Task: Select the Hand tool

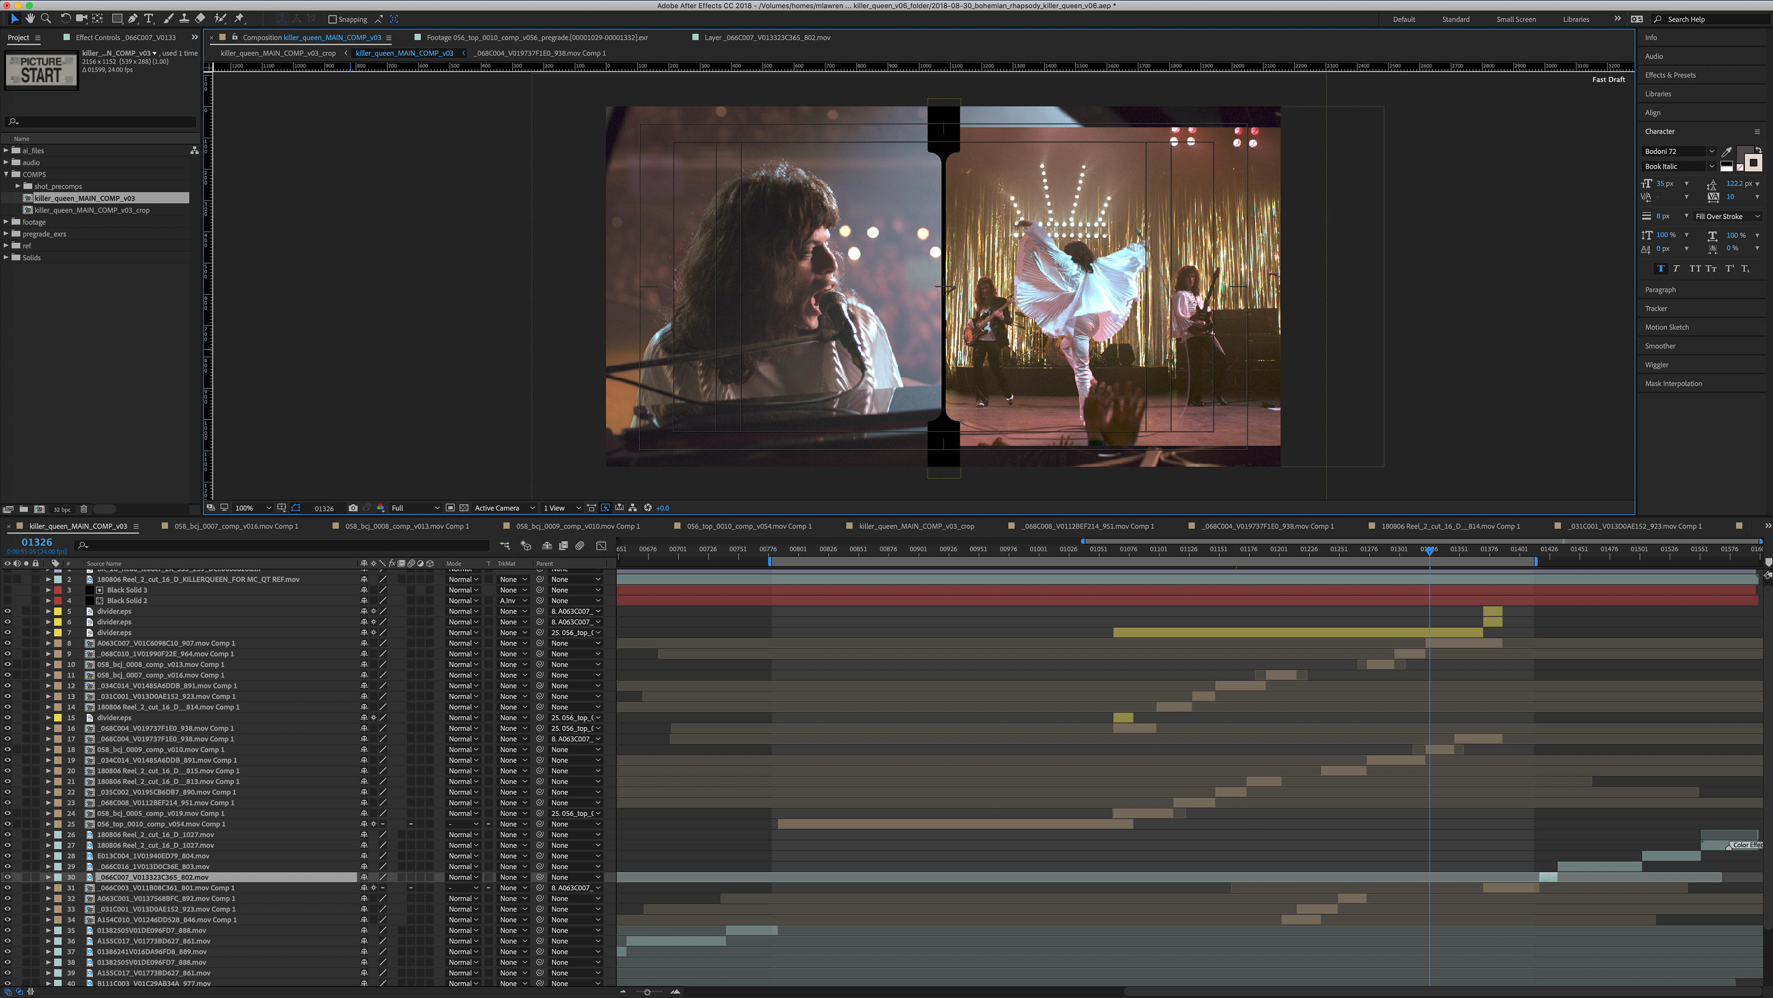Action: click(30, 18)
